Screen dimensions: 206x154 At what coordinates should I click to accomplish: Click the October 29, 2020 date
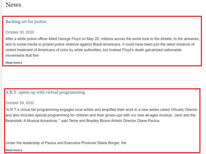pos(20,103)
